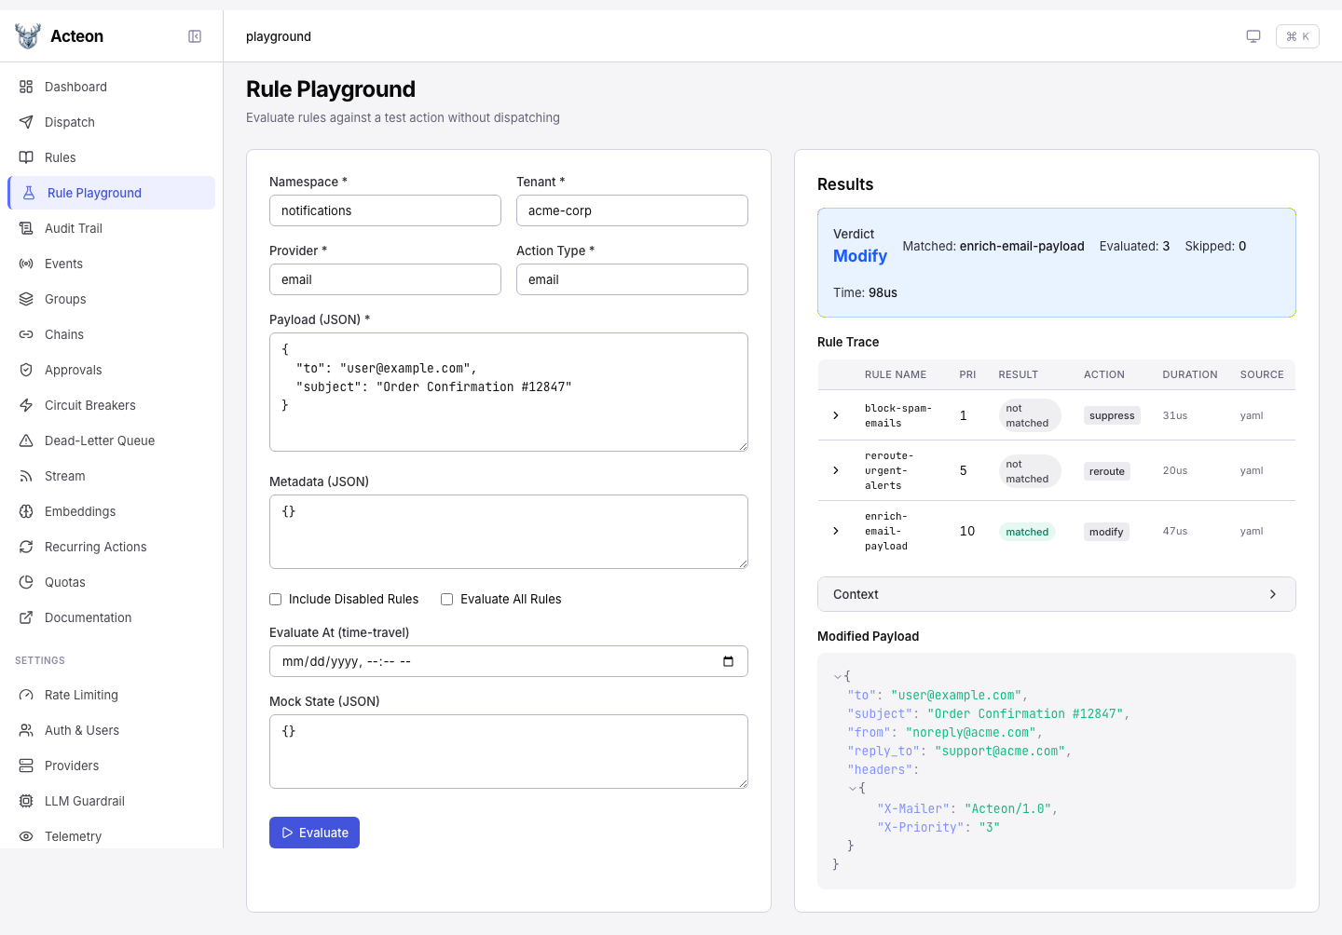Screen dimensions: 1342x935
Task: Select the Telemetry eye icon
Action: [27, 836]
